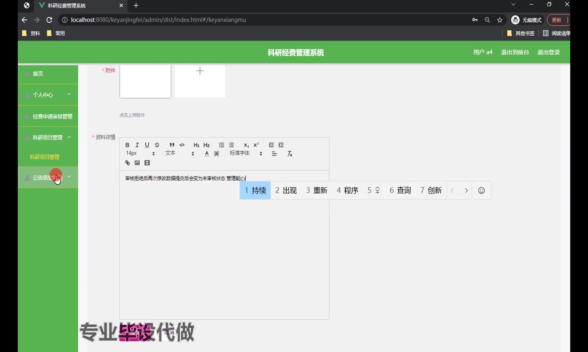
Task: Open the 资料 bookmark folder
Action: pyautogui.click(x=31, y=33)
